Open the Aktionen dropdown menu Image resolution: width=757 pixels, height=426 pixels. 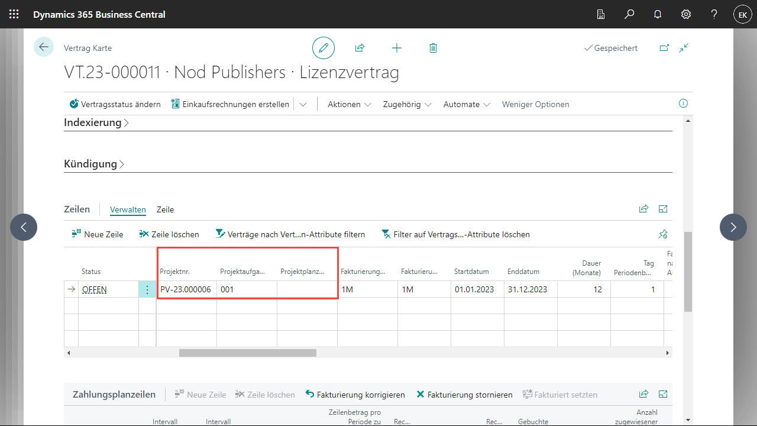(x=349, y=104)
